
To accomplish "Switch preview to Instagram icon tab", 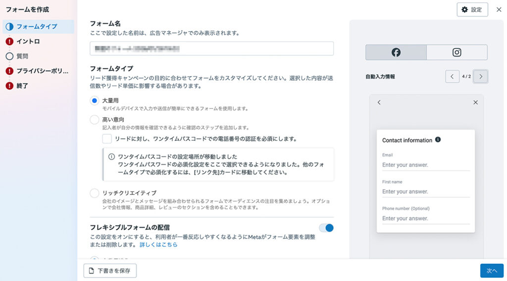I will pos(456,52).
